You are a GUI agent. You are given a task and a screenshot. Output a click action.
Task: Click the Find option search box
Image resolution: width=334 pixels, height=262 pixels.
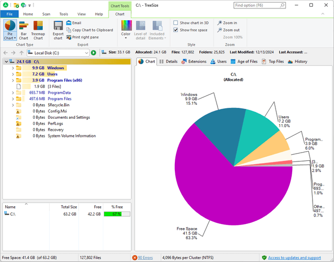click(261, 5)
